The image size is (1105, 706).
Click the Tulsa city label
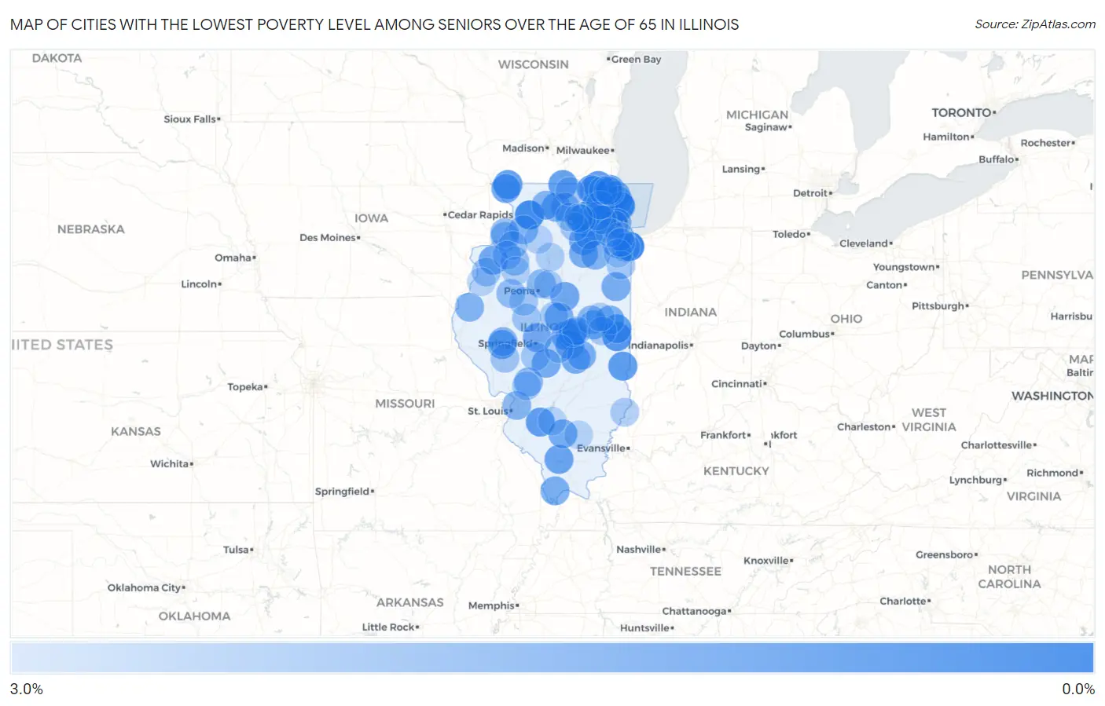pos(237,550)
